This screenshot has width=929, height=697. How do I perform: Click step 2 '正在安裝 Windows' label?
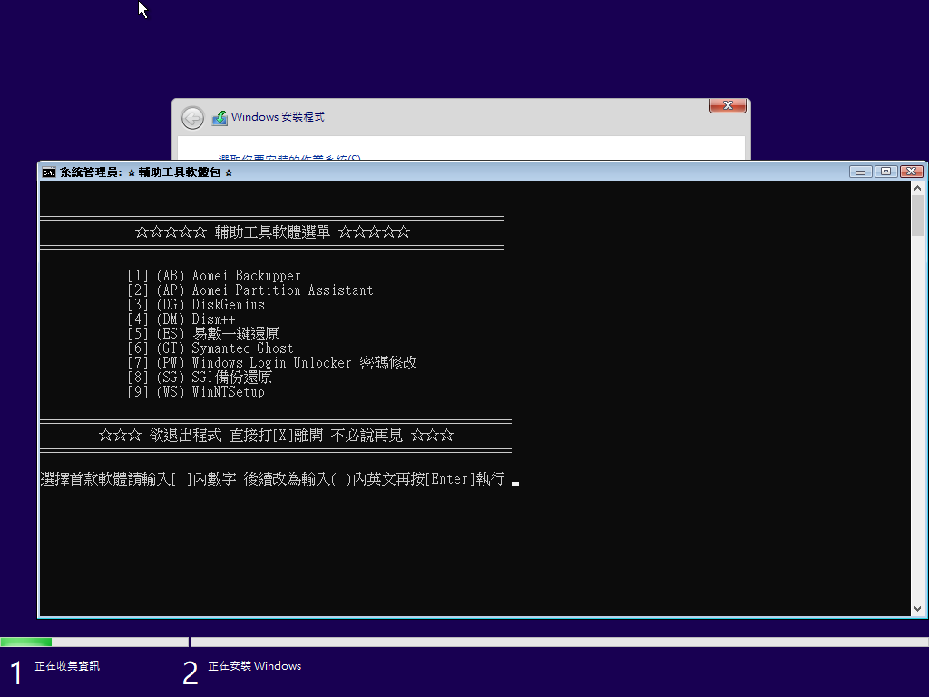[x=255, y=666]
